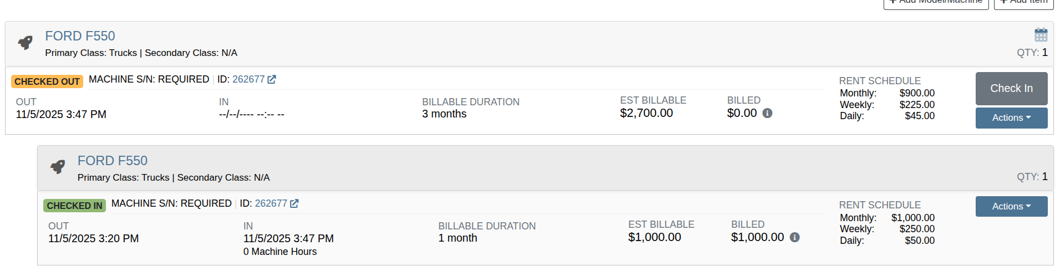Click info icon beside $0.00 billed
This screenshot has width=1060, height=271.
click(767, 113)
